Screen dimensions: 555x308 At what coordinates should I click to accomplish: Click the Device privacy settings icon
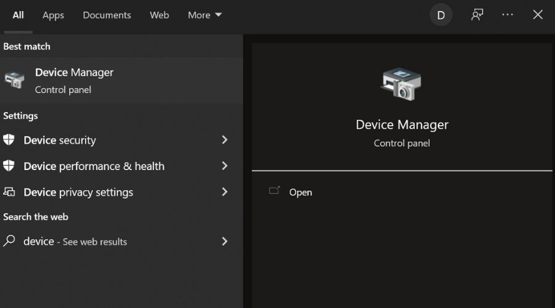[x=9, y=192]
